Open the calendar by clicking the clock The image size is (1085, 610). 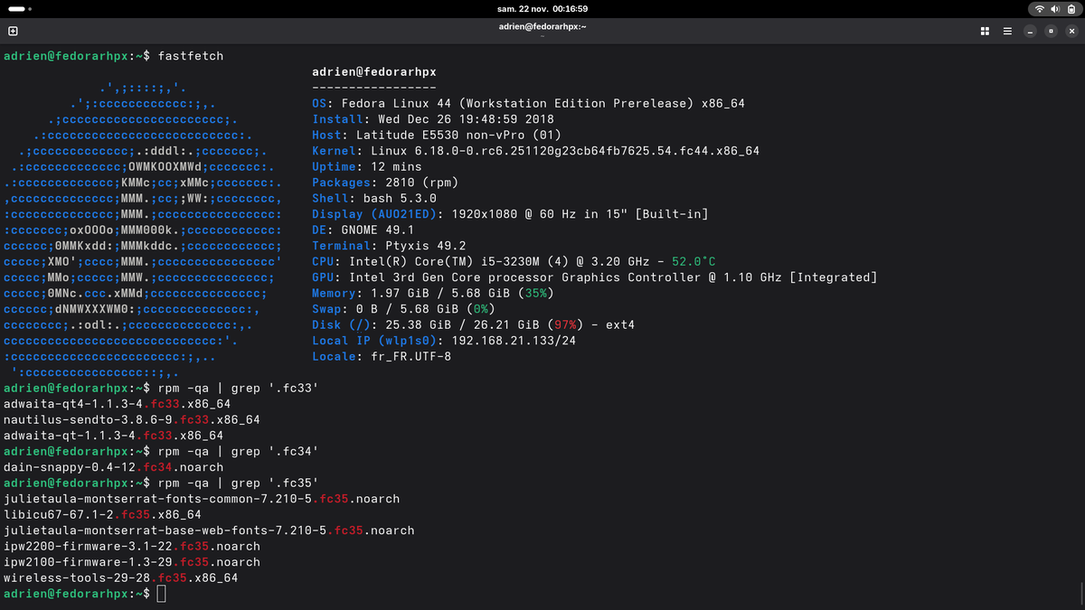coord(542,9)
